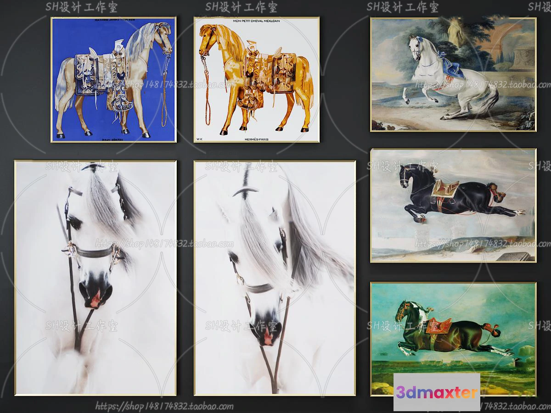This screenshot has width=551, height=413.
Task: Click the top-left 'SH设计工作室' watermark
Action: point(82,7)
